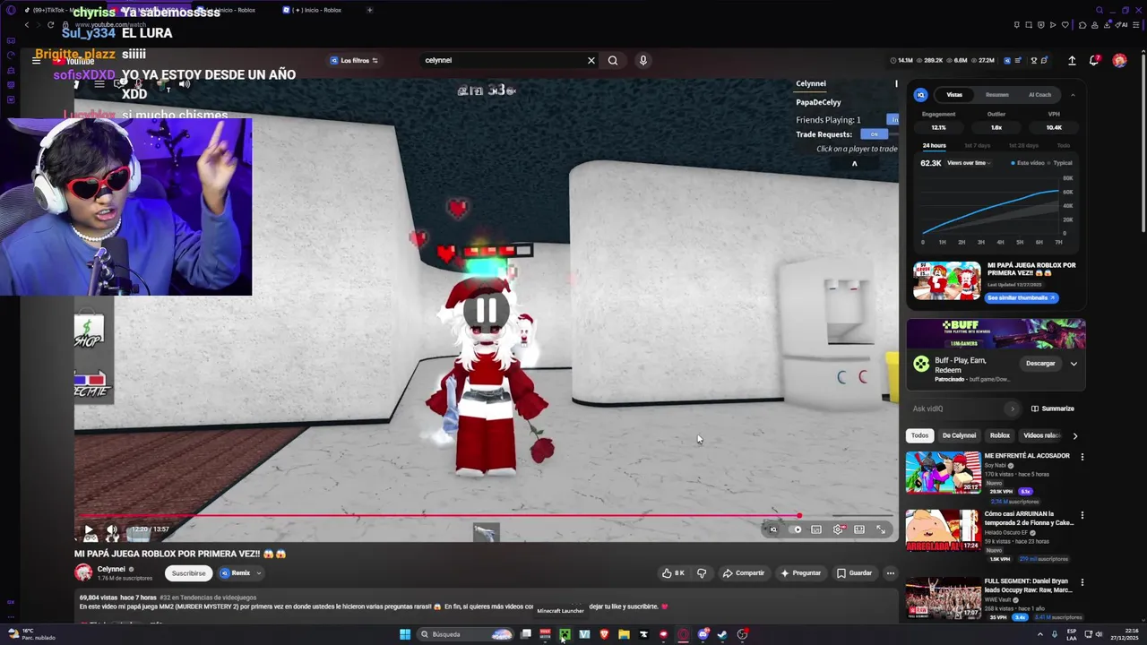1147x645 pixels.
Task: Play the video with the play button
Action: 89,529
